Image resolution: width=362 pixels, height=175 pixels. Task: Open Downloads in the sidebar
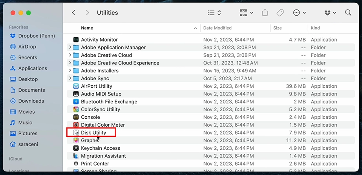point(27,101)
